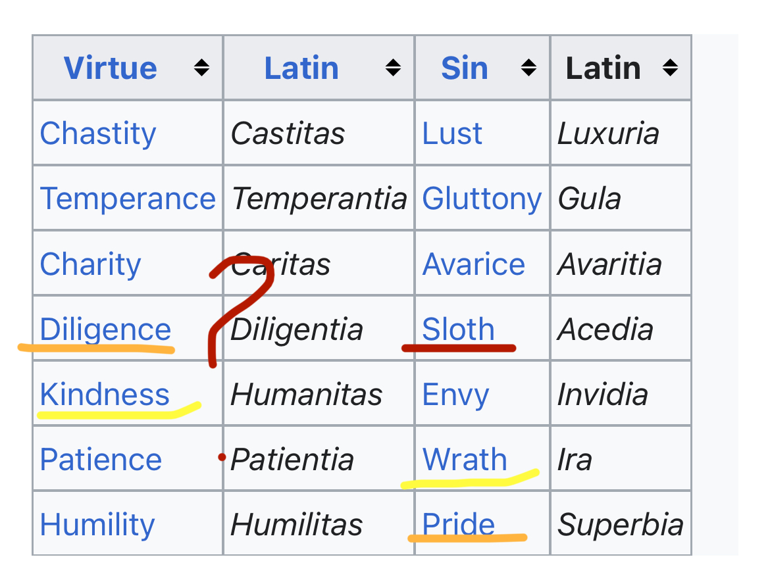Click the Virtue header link text
770x580 pixels.
pyautogui.click(x=111, y=68)
